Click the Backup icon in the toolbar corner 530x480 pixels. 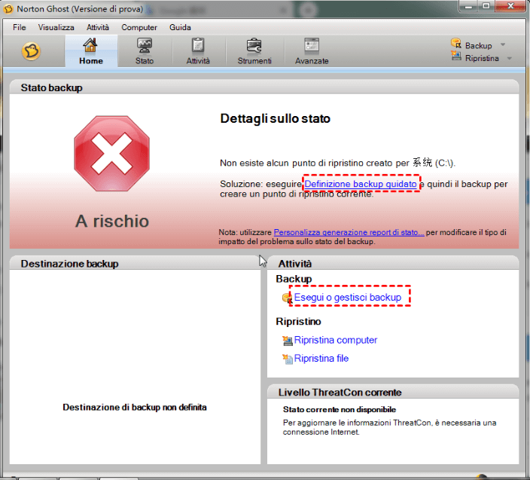tap(456, 43)
